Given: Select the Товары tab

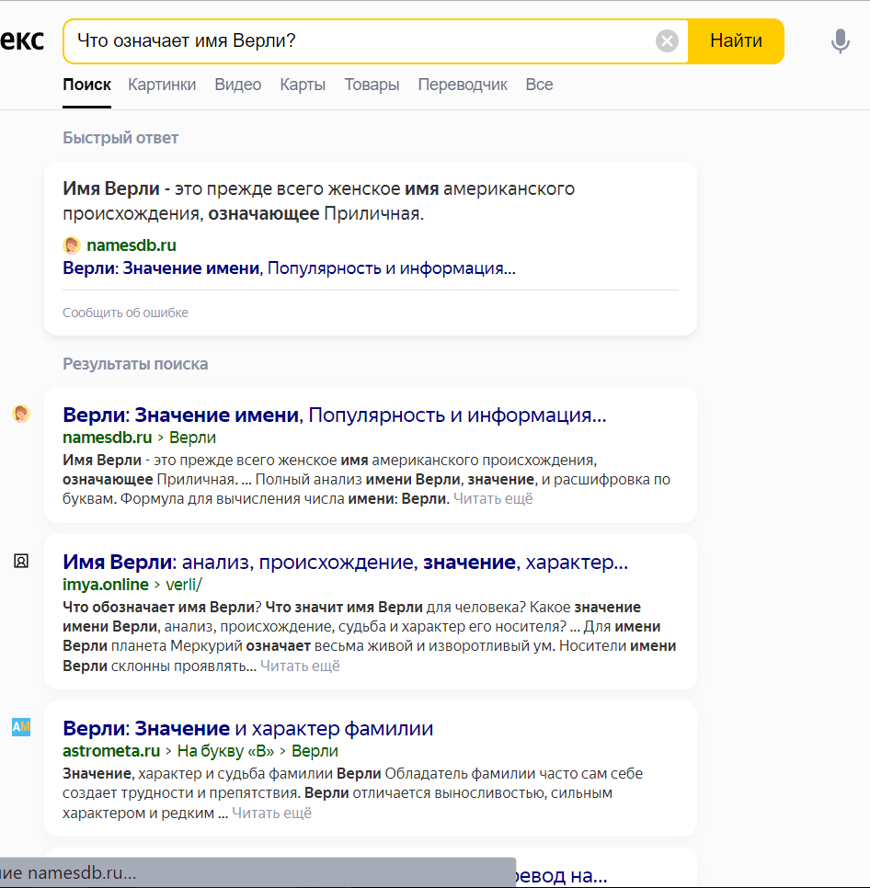Looking at the screenshot, I should pos(372,85).
